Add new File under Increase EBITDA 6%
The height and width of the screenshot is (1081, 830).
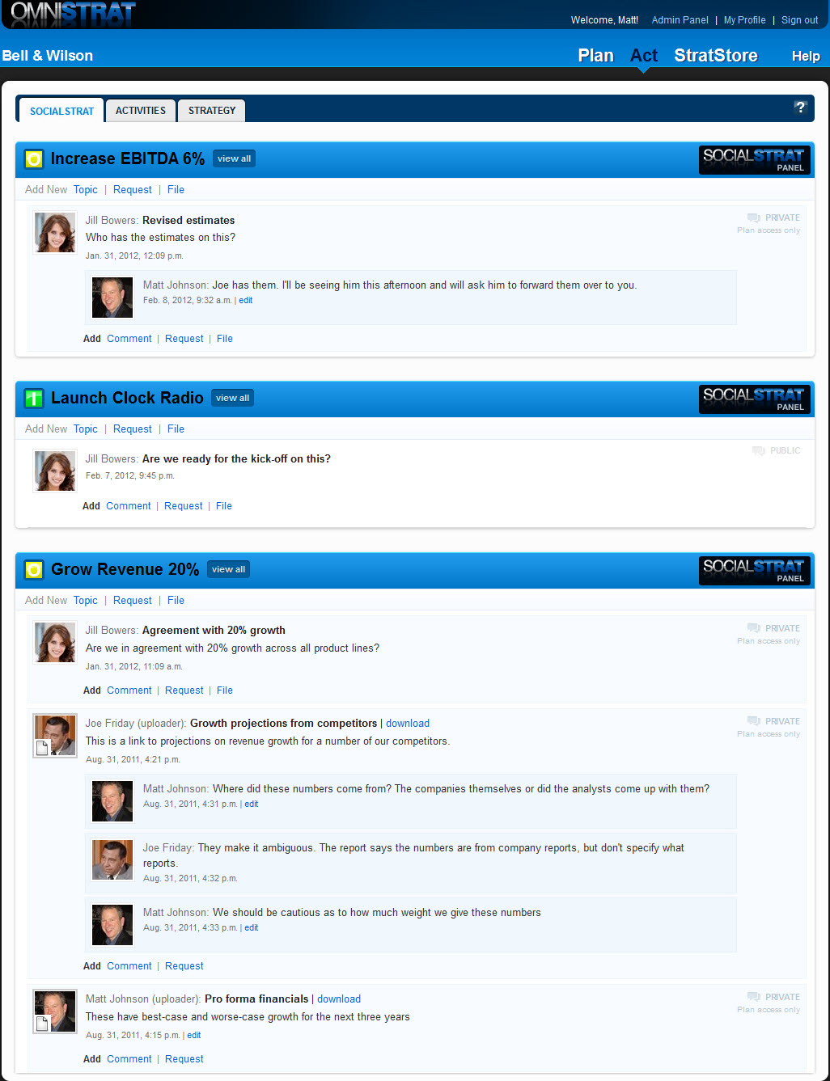(176, 189)
